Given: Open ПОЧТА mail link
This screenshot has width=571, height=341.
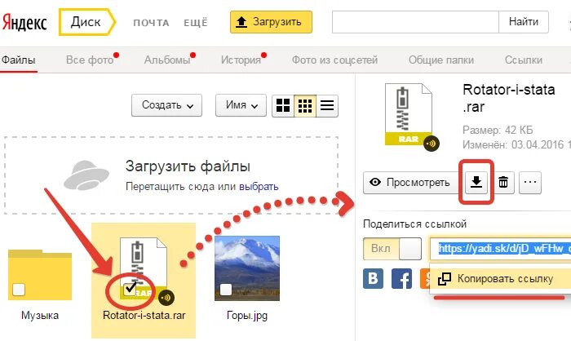Looking at the screenshot, I should click(151, 23).
